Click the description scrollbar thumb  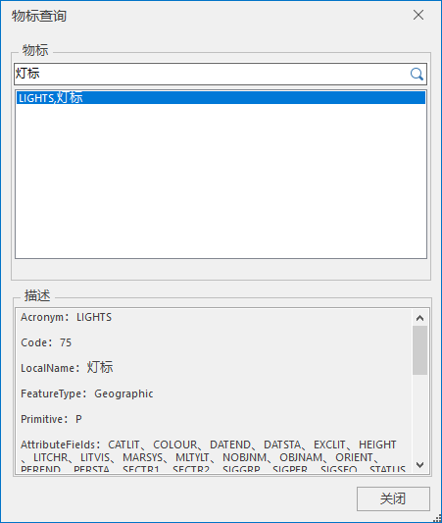(420, 350)
